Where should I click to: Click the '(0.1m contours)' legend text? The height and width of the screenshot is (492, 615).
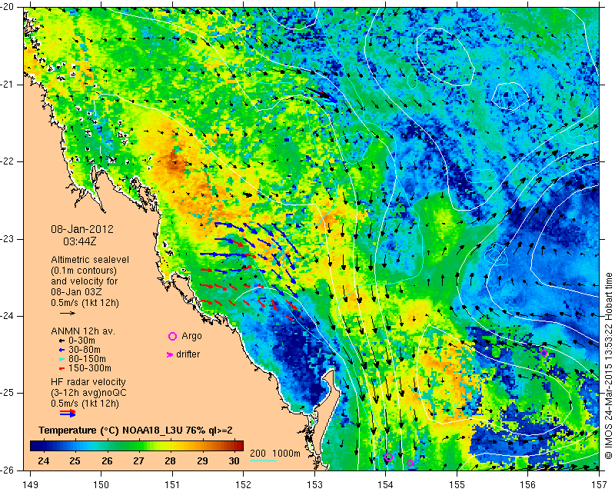click(x=84, y=271)
